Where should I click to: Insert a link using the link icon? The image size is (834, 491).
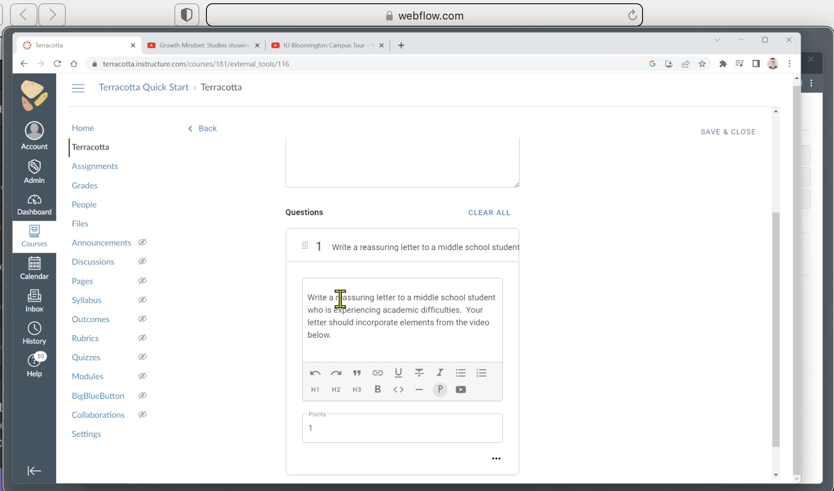click(377, 373)
